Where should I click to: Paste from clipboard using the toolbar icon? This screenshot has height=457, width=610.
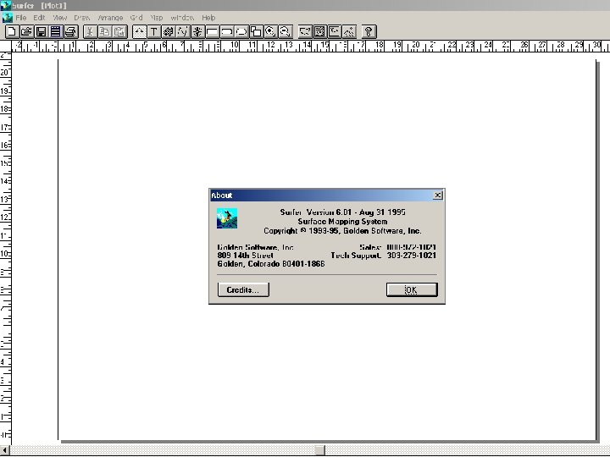120,31
